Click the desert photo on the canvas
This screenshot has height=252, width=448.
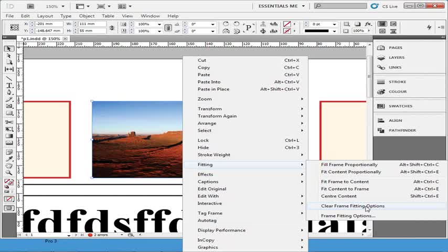click(137, 139)
